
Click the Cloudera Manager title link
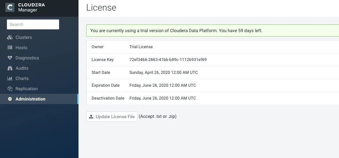point(31,7)
